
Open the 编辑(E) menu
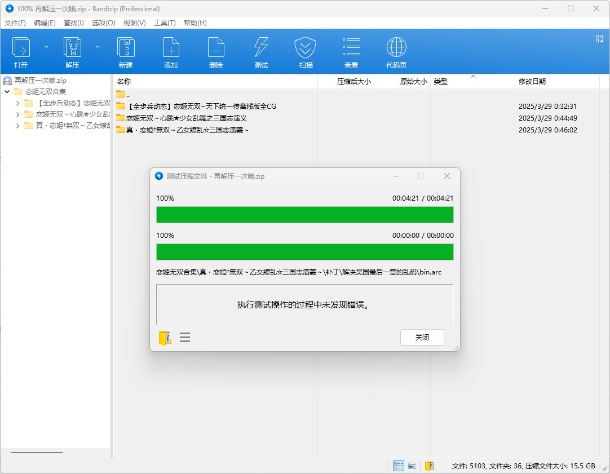[x=45, y=23]
